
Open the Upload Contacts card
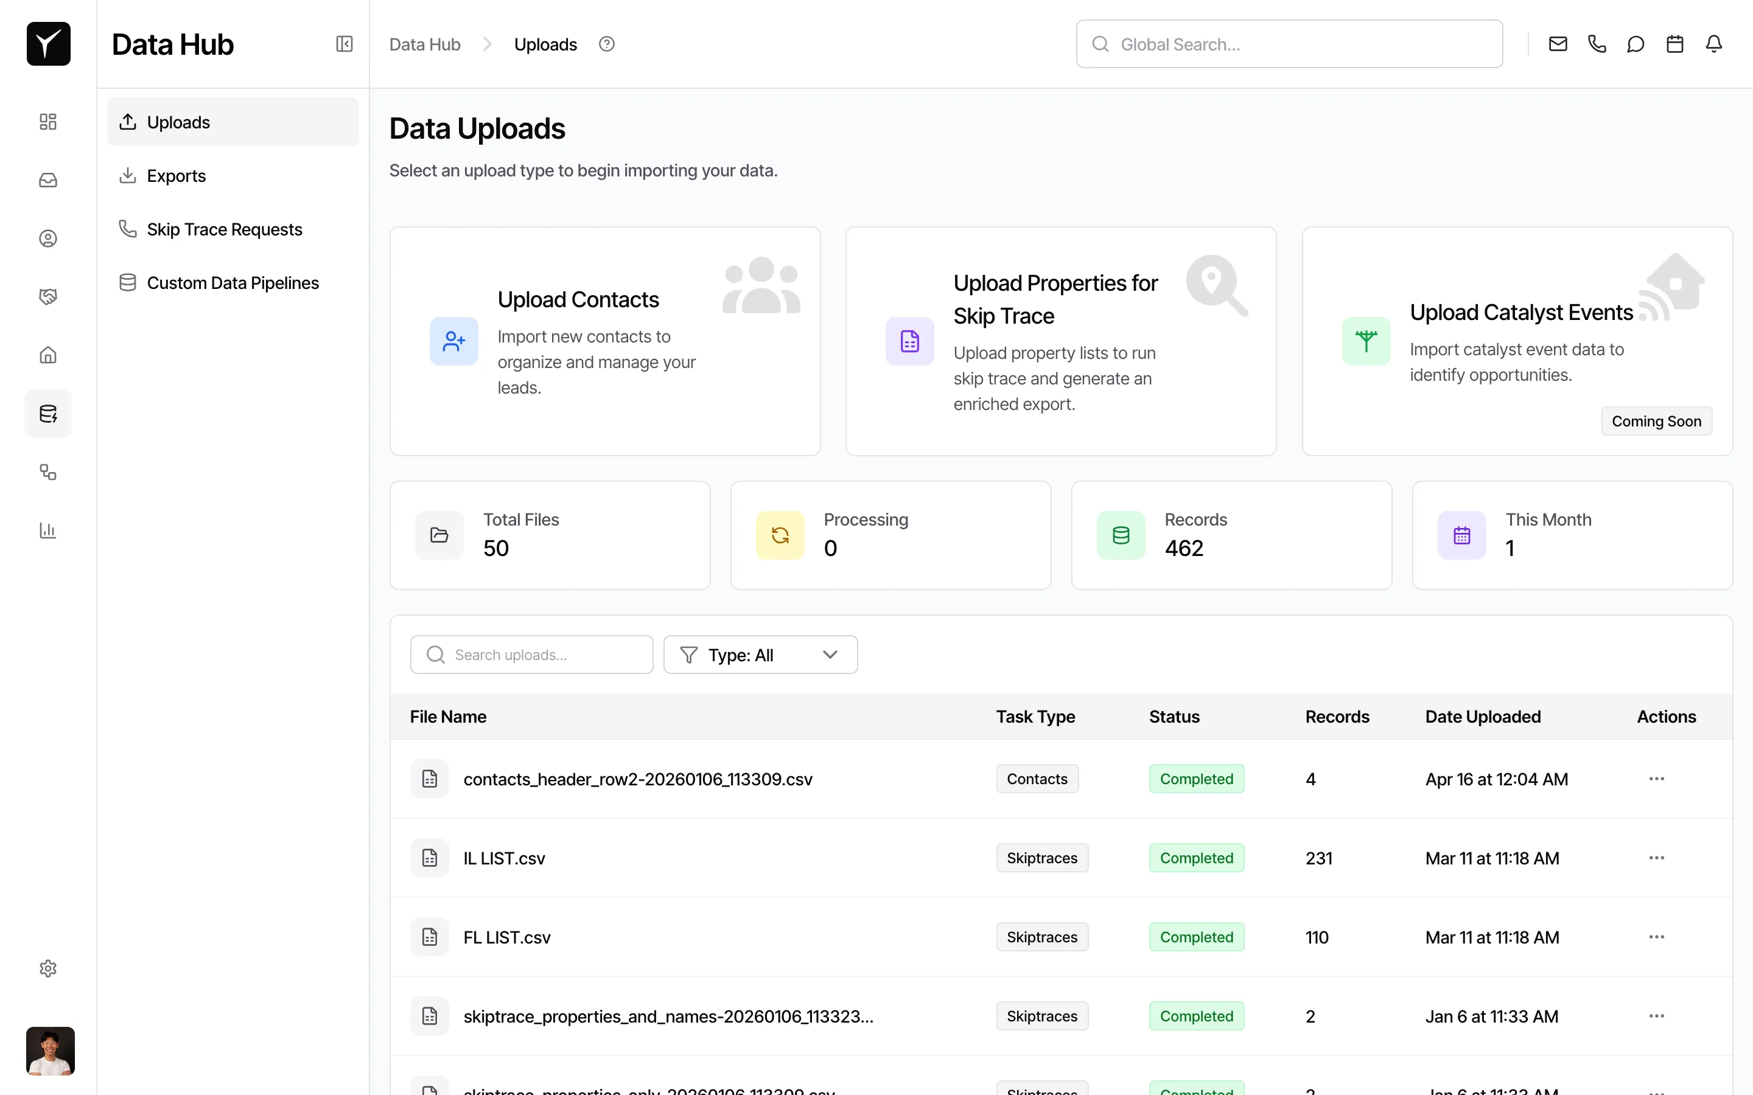tap(605, 341)
